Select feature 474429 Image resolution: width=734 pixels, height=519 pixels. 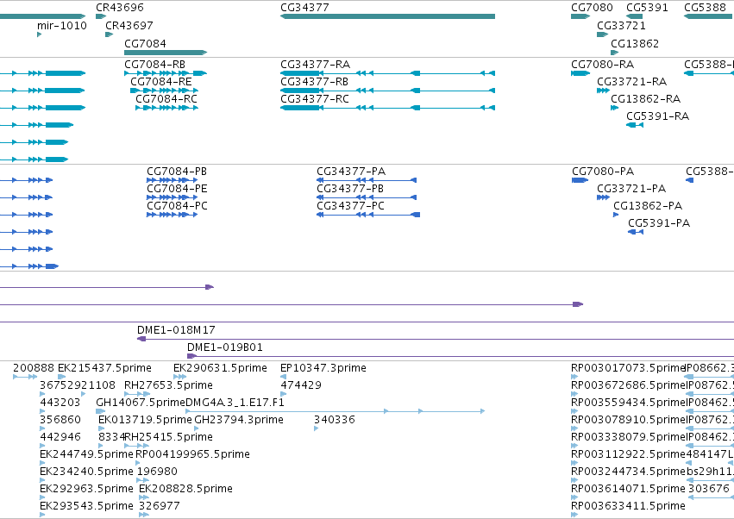(301, 385)
